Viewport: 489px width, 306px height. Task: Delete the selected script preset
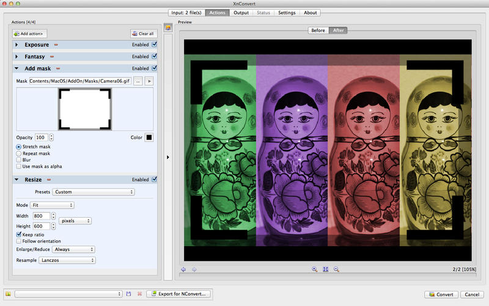pos(139,294)
